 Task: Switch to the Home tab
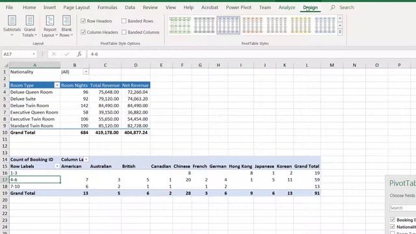29,7
